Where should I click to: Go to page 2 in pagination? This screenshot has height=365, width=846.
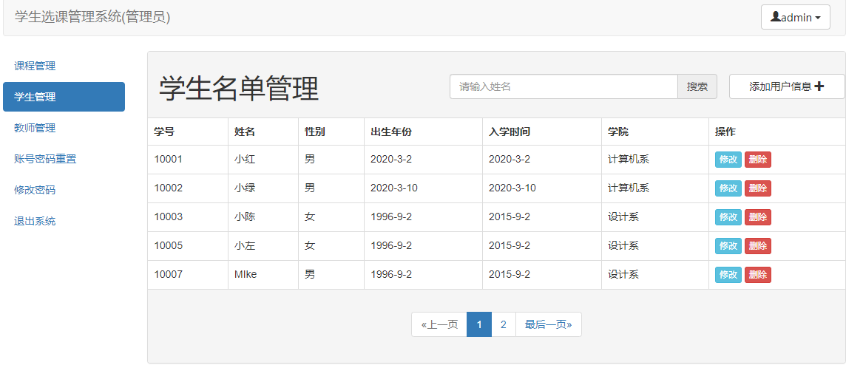pyautogui.click(x=504, y=324)
